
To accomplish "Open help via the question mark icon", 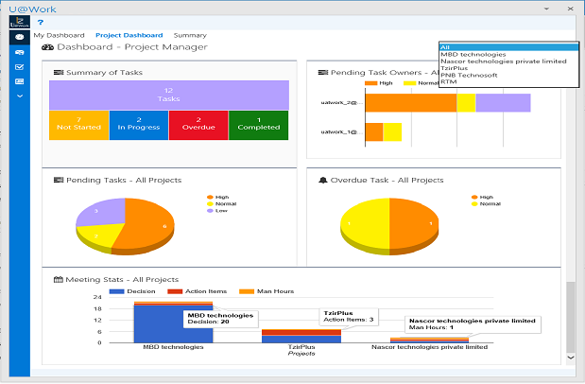I will 41,21.
